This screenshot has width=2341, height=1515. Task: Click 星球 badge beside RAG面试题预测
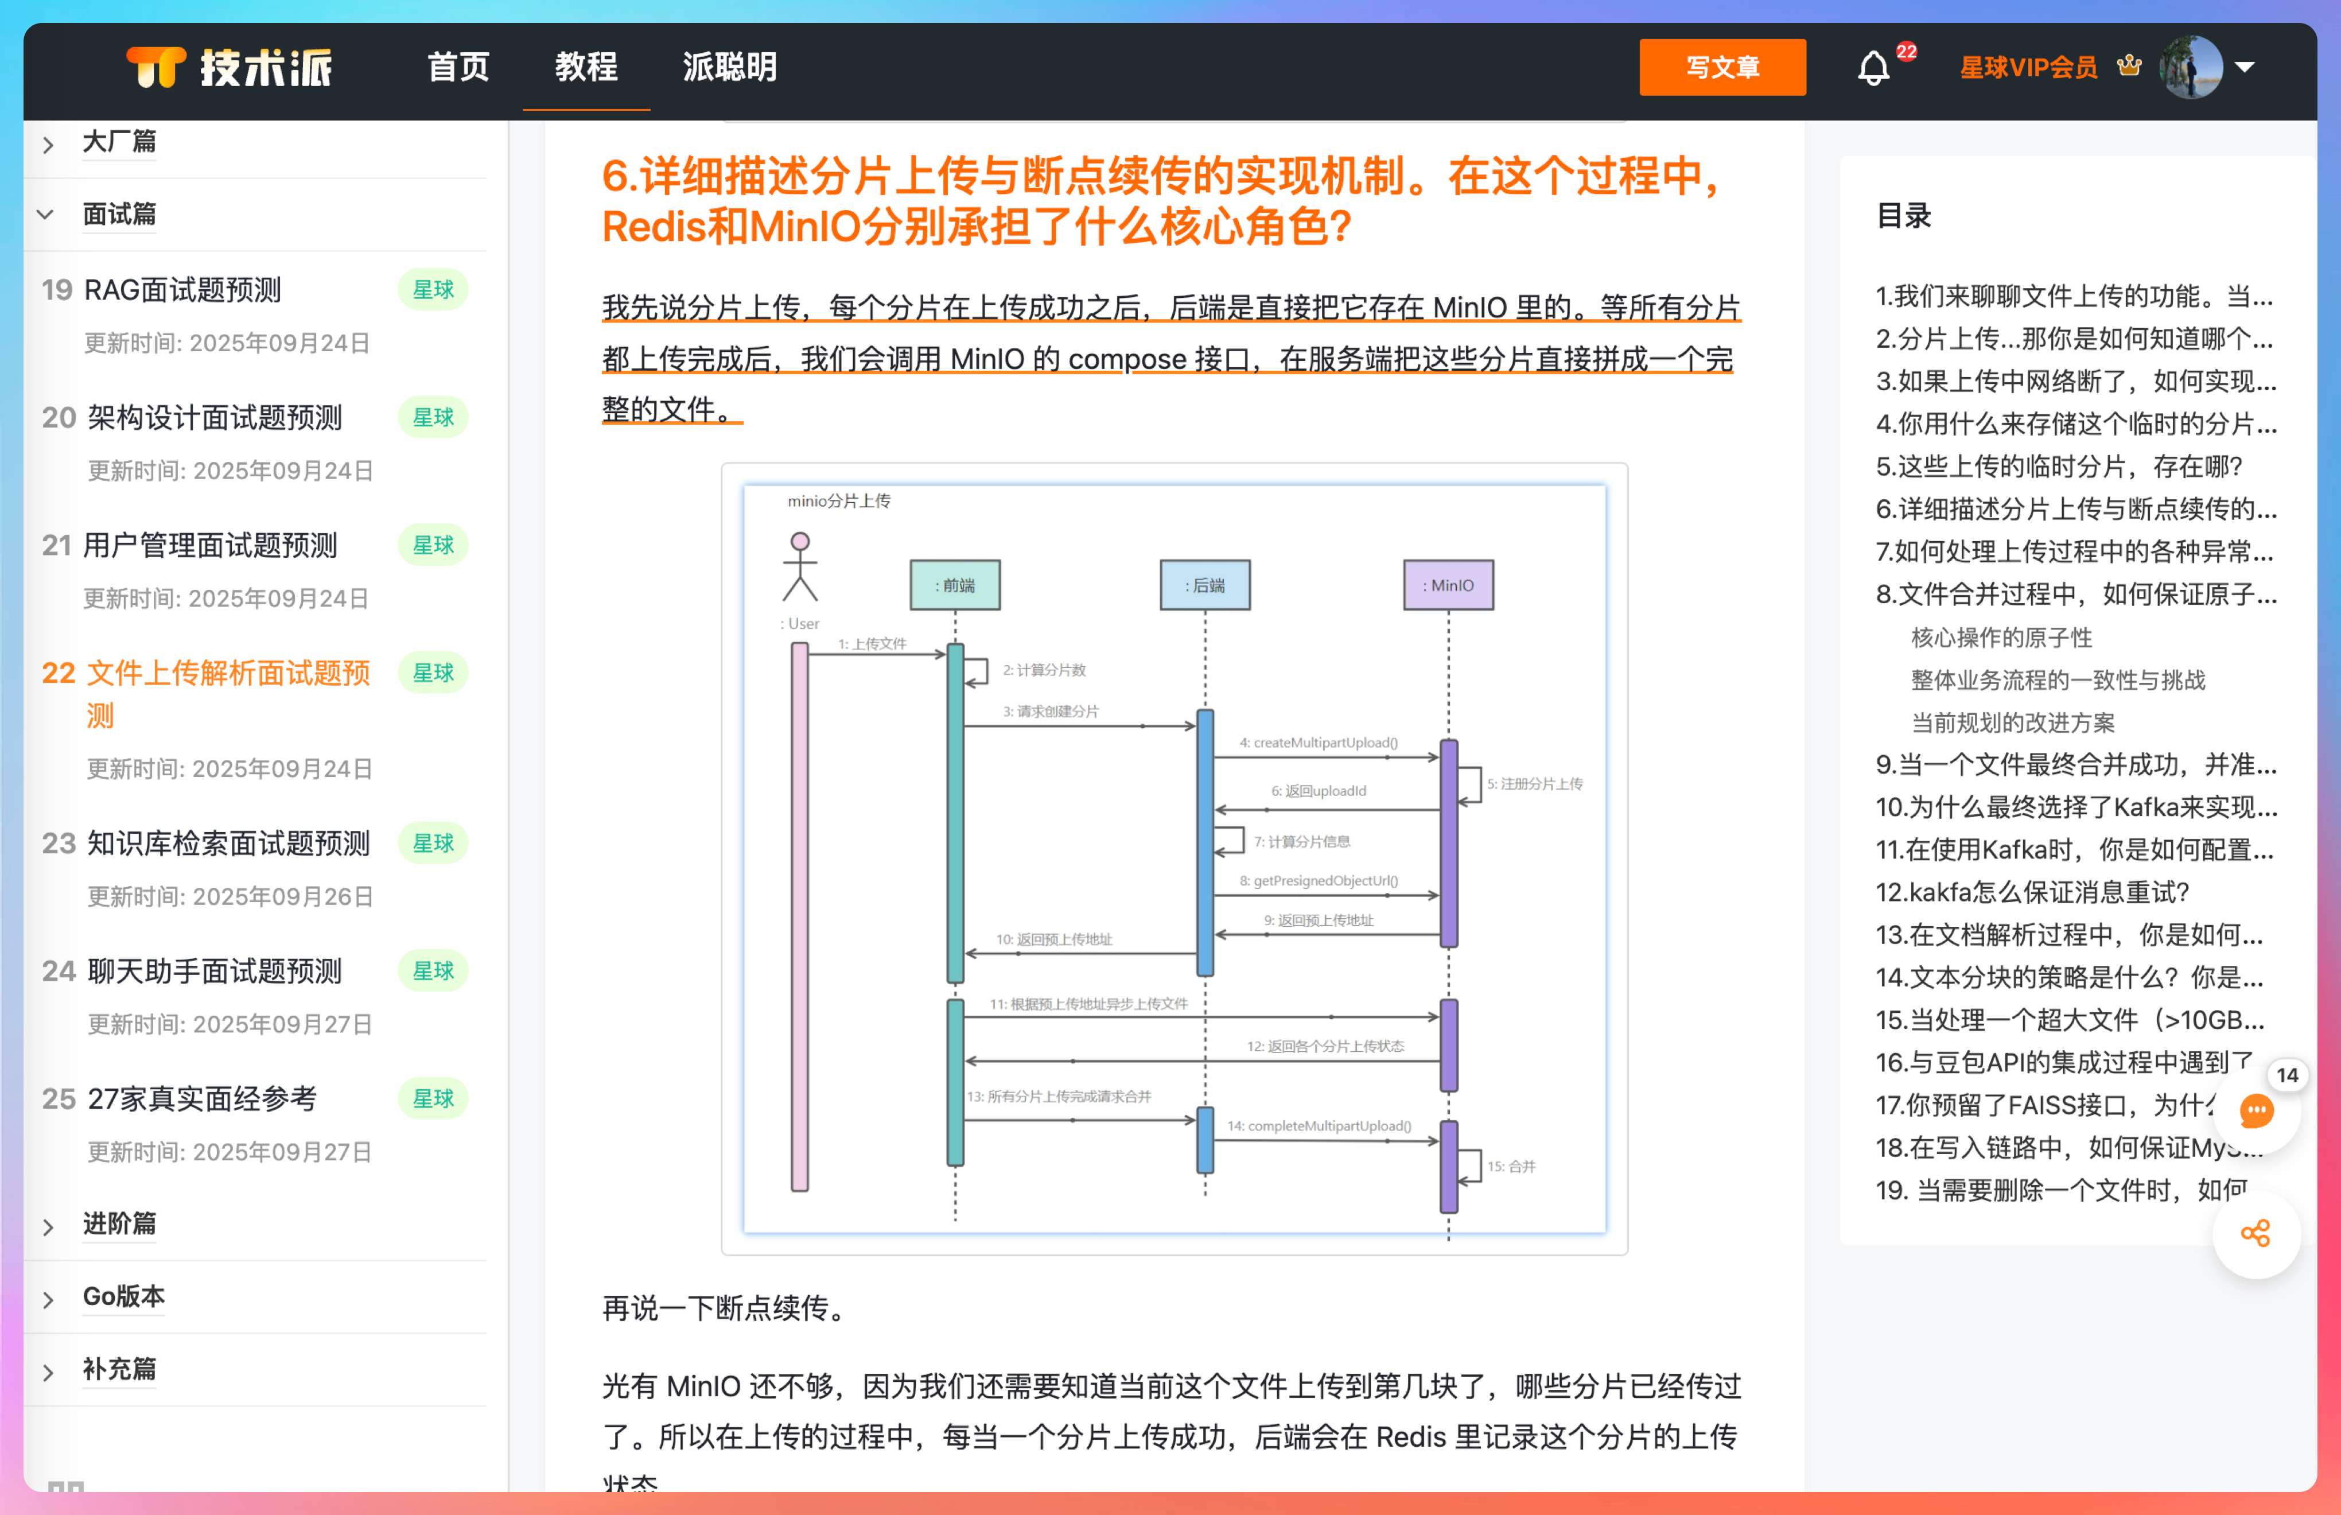[x=433, y=289]
